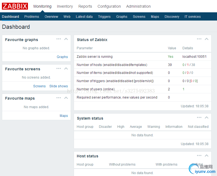
Task: Open the Screens submenu tab
Action: click(x=139, y=17)
